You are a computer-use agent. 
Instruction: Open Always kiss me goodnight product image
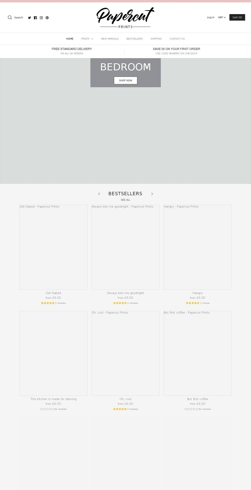(125, 247)
